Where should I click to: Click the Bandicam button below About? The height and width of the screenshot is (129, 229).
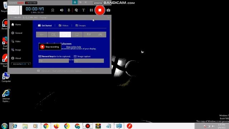tap(21, 64)
